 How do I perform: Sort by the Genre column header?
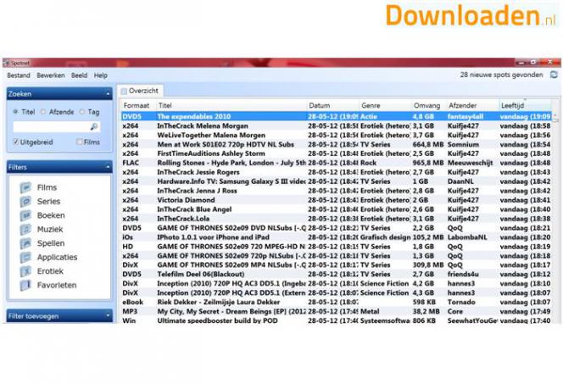[385, 105]
